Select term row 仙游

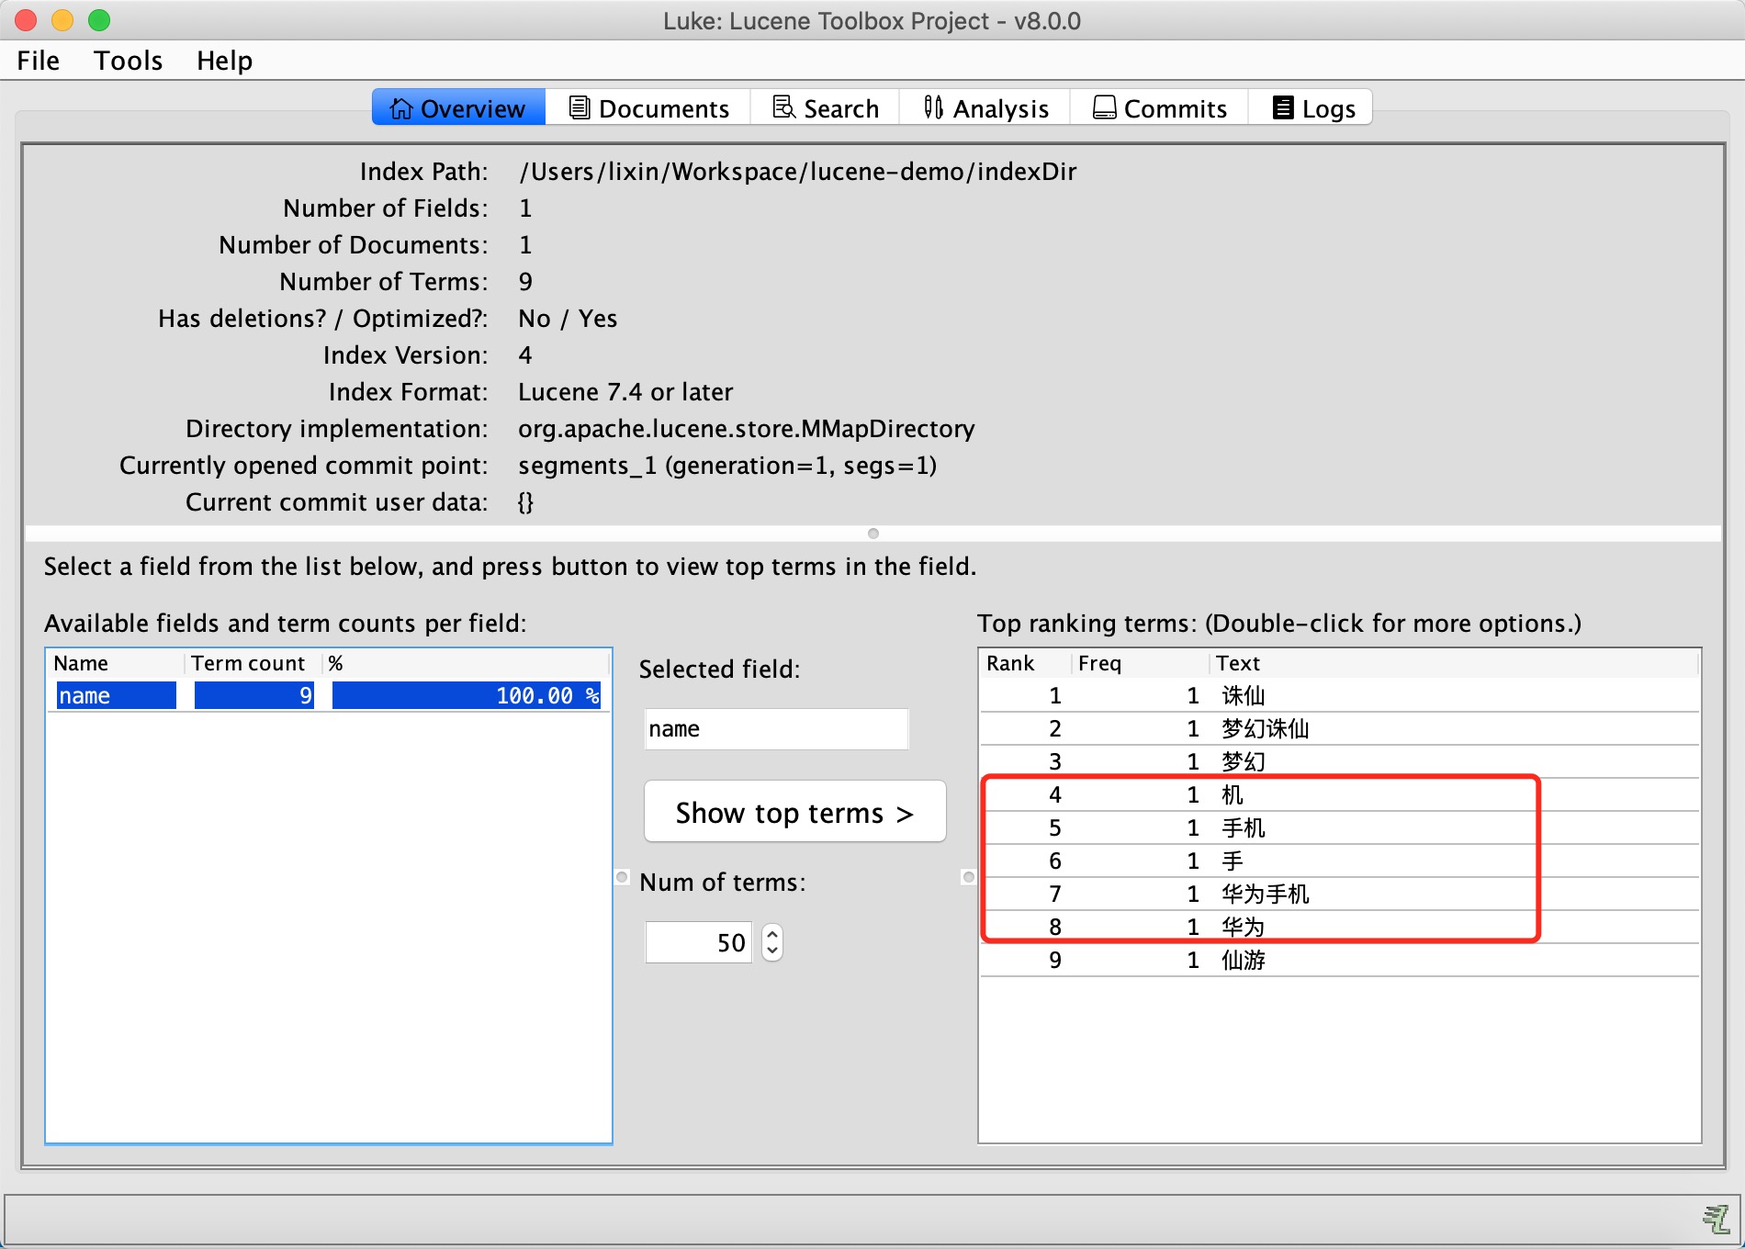[x=1339, y=960]
